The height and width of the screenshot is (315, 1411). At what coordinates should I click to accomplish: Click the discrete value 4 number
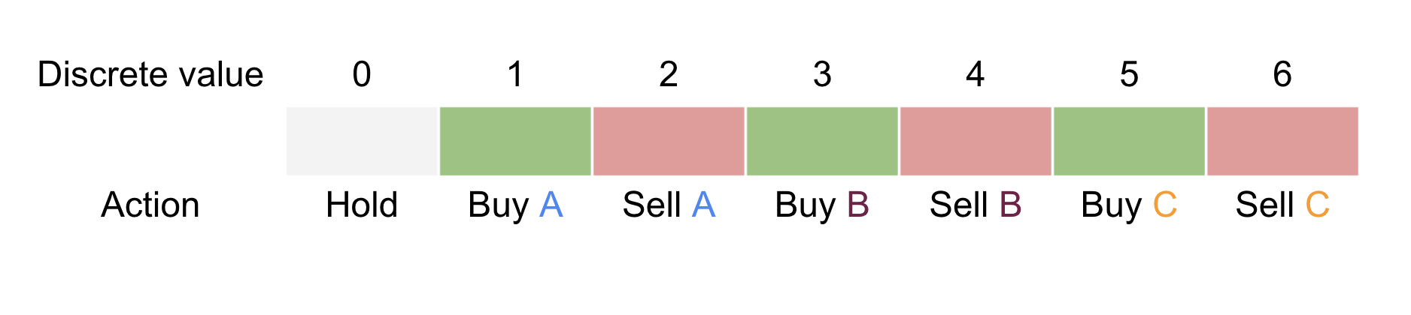pos(976,74)
